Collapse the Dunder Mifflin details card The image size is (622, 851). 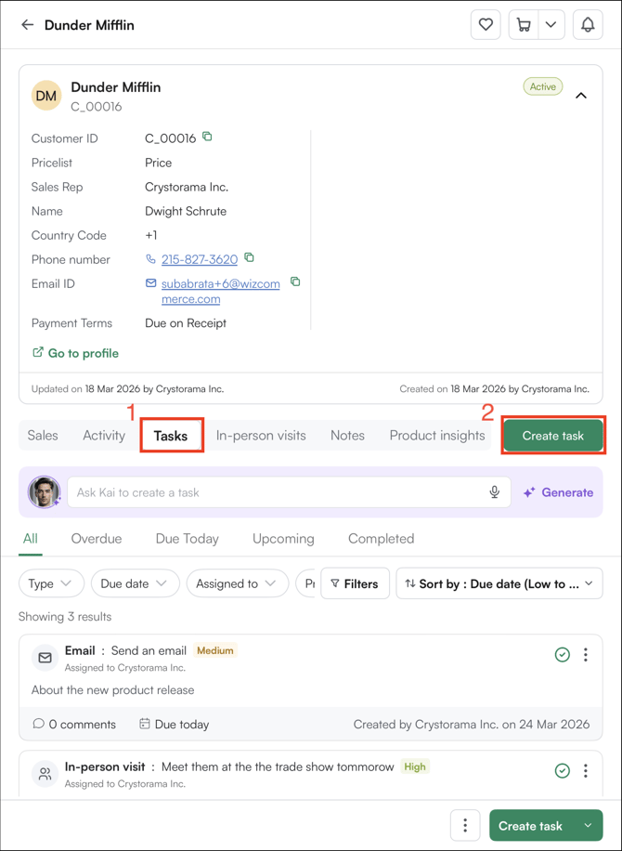tap(581, 96)
